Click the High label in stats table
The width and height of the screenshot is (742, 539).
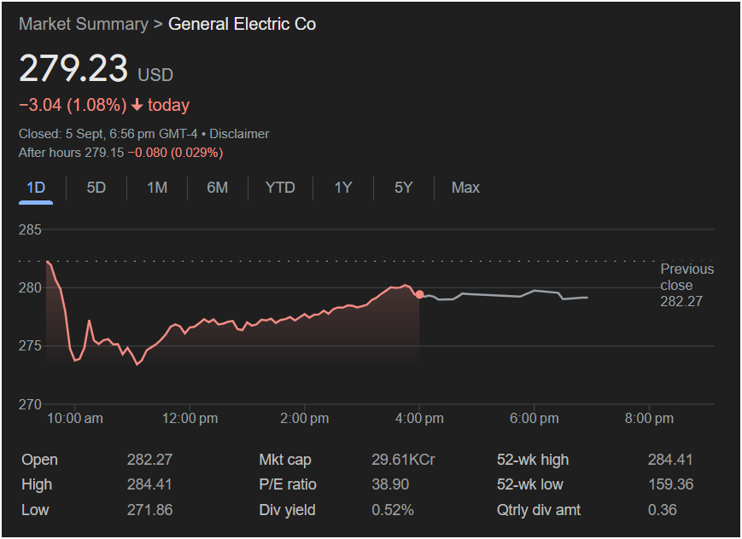coord(37,484)
